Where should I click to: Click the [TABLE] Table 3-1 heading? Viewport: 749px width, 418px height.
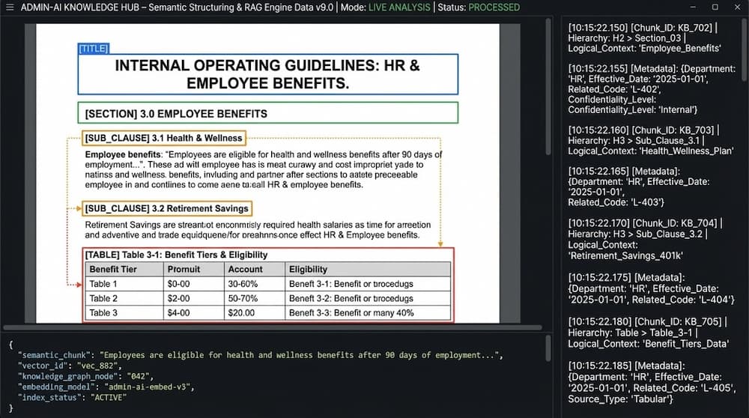click(x=176, y=255)
